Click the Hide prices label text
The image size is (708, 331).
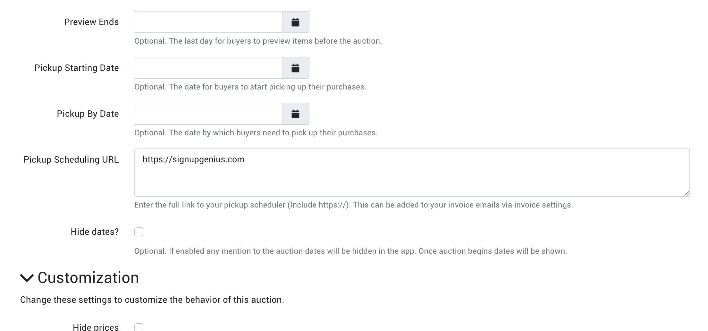pyautogui.click(x=96, y=327)
